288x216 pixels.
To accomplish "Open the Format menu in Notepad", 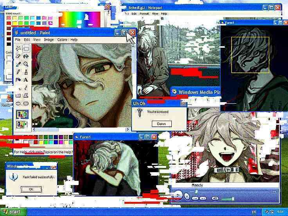I will 144,14.
